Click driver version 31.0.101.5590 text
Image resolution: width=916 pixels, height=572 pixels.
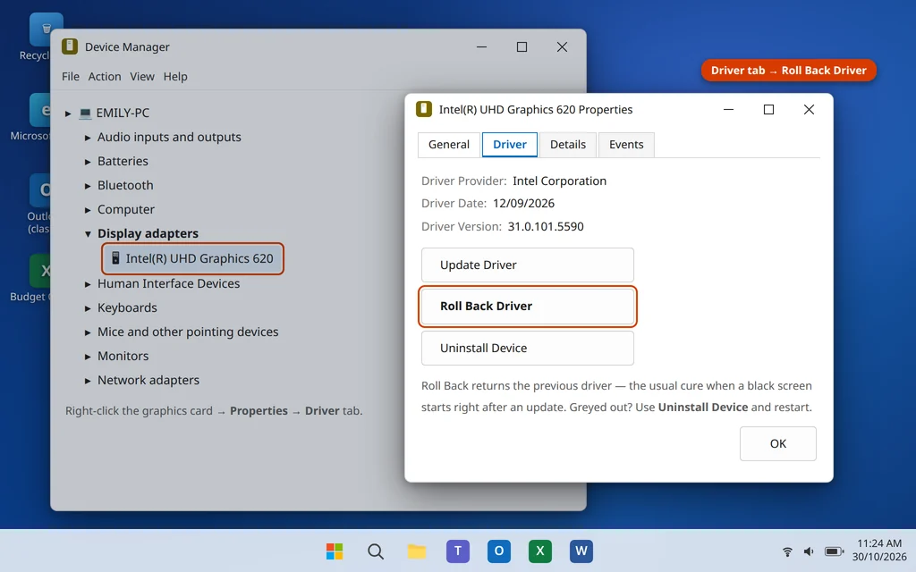pos(546,226)
